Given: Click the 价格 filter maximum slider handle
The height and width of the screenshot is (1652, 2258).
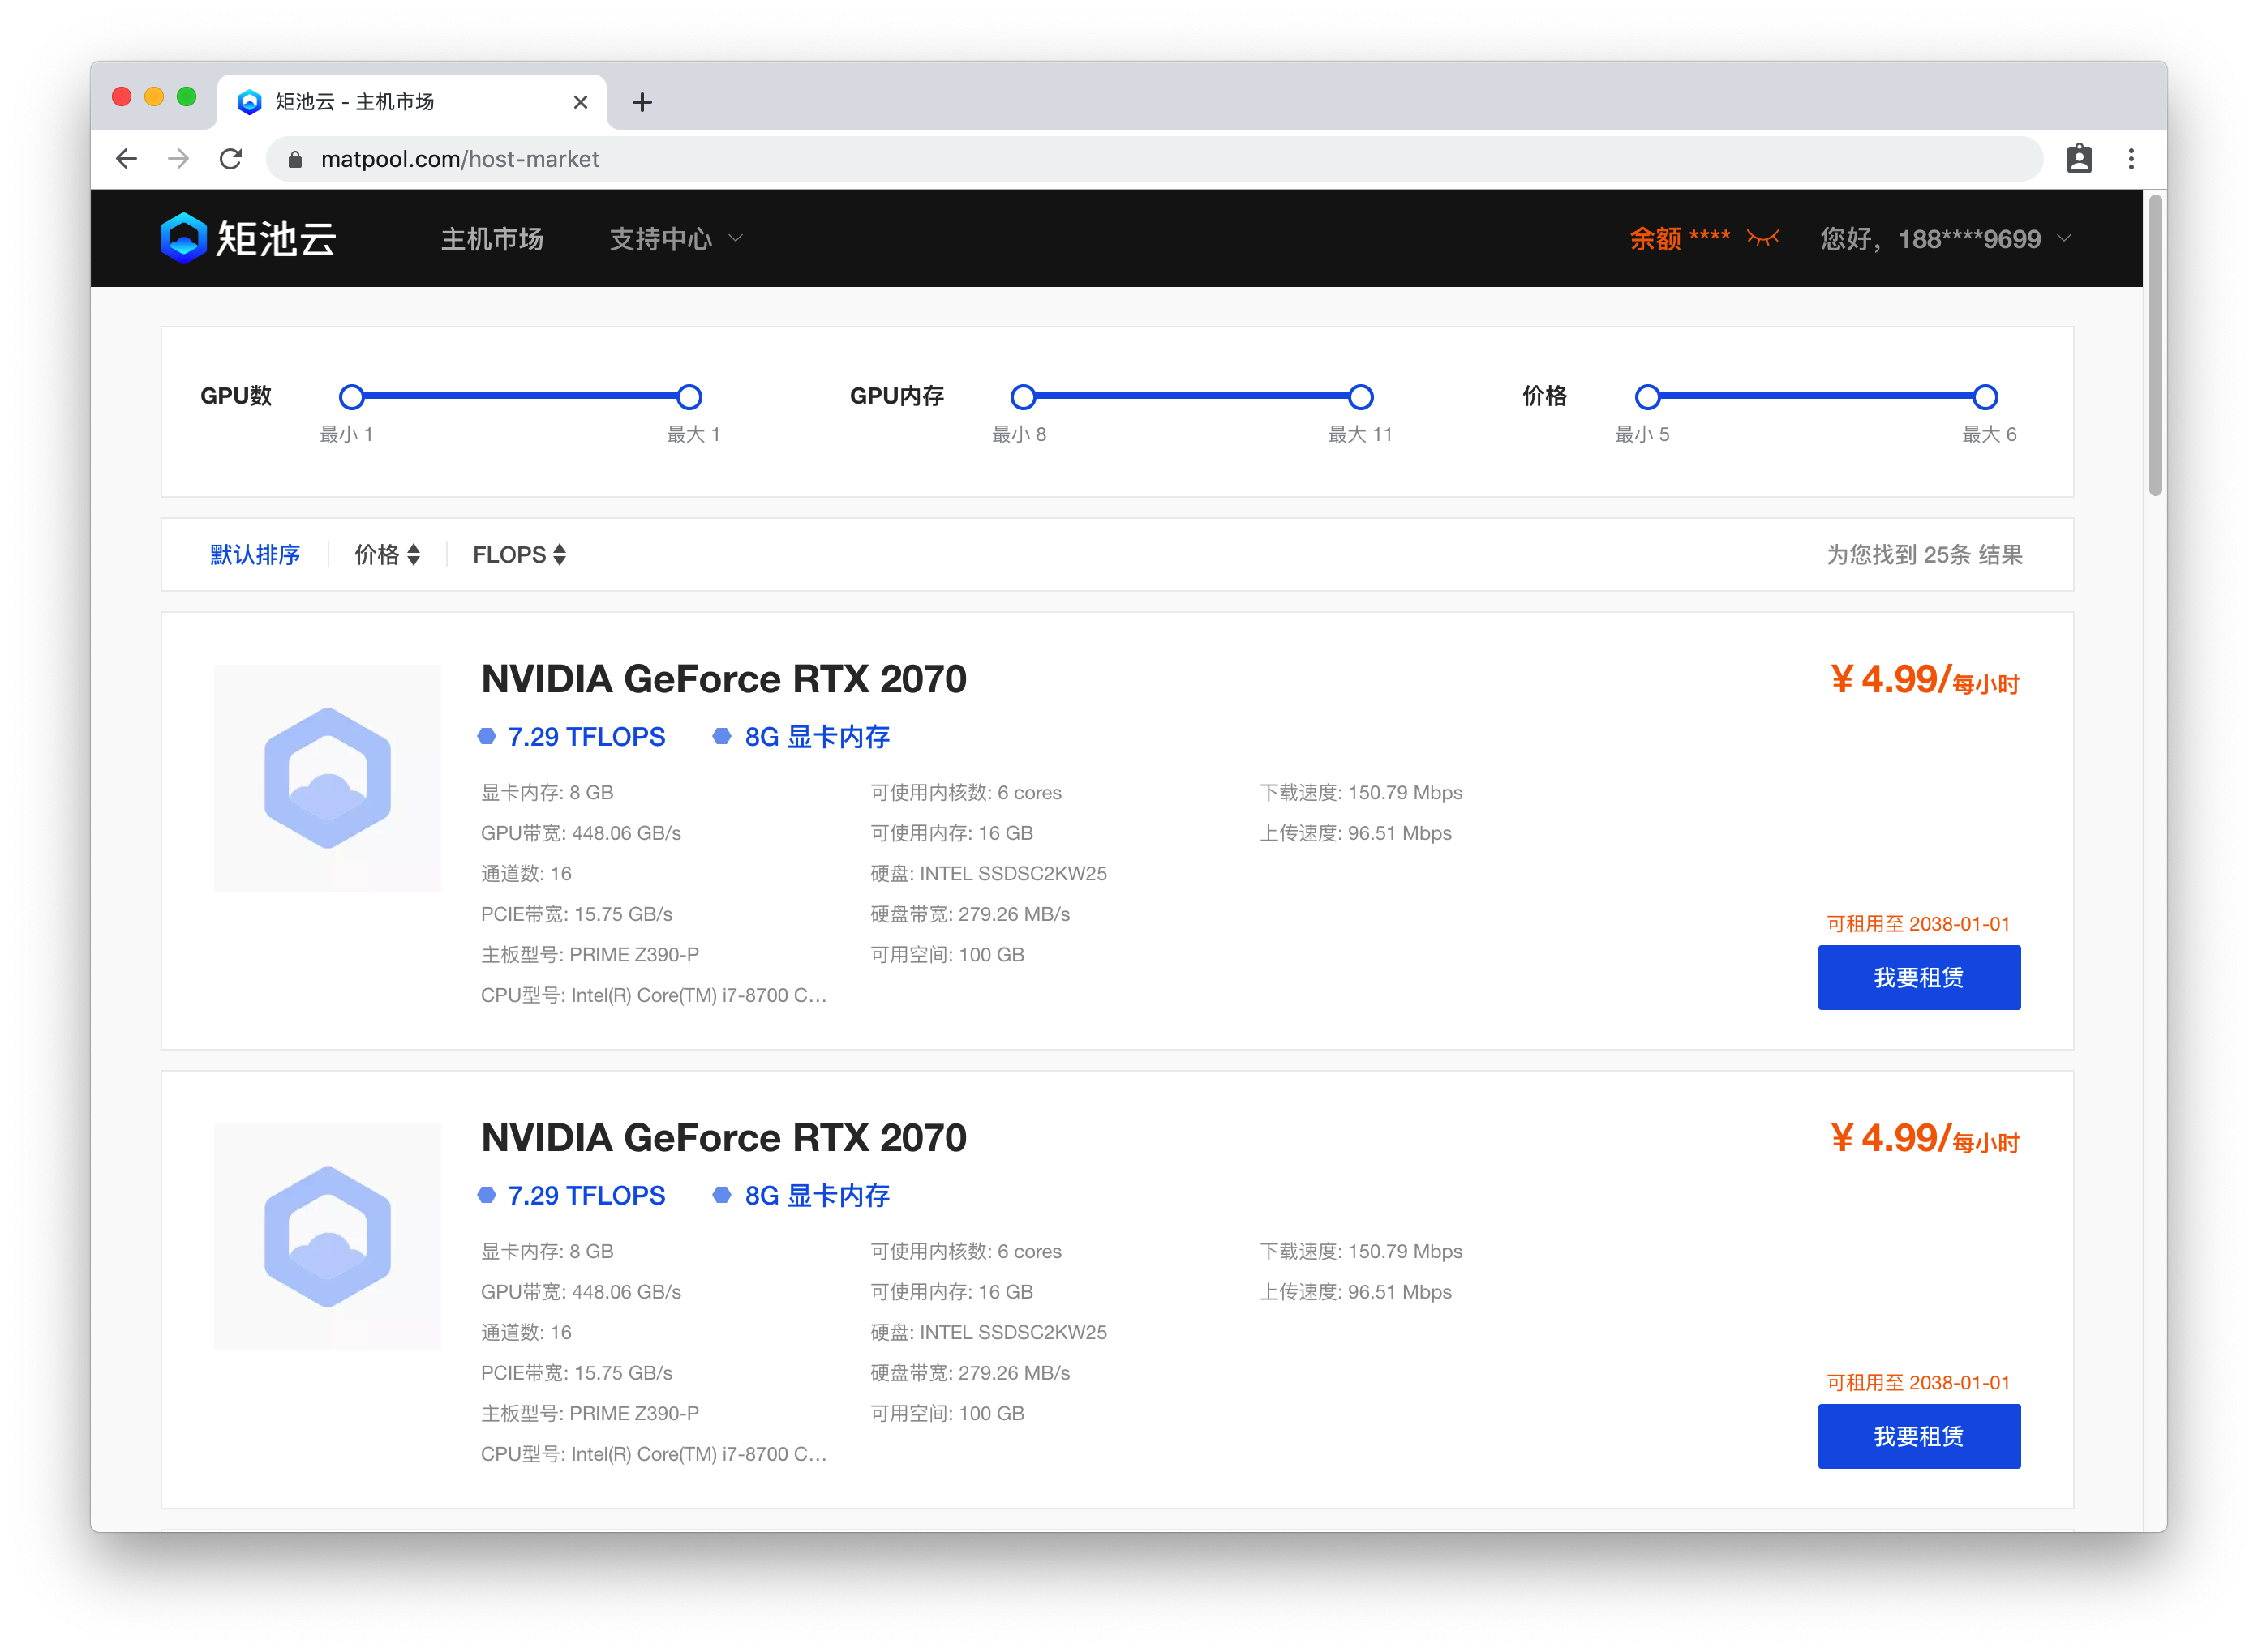Looking at the screenshot, I should 1985,397.
